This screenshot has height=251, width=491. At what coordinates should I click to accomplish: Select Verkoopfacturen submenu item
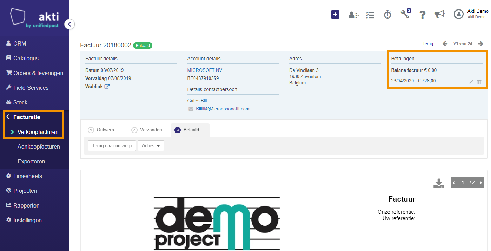(x=38, y=132)
